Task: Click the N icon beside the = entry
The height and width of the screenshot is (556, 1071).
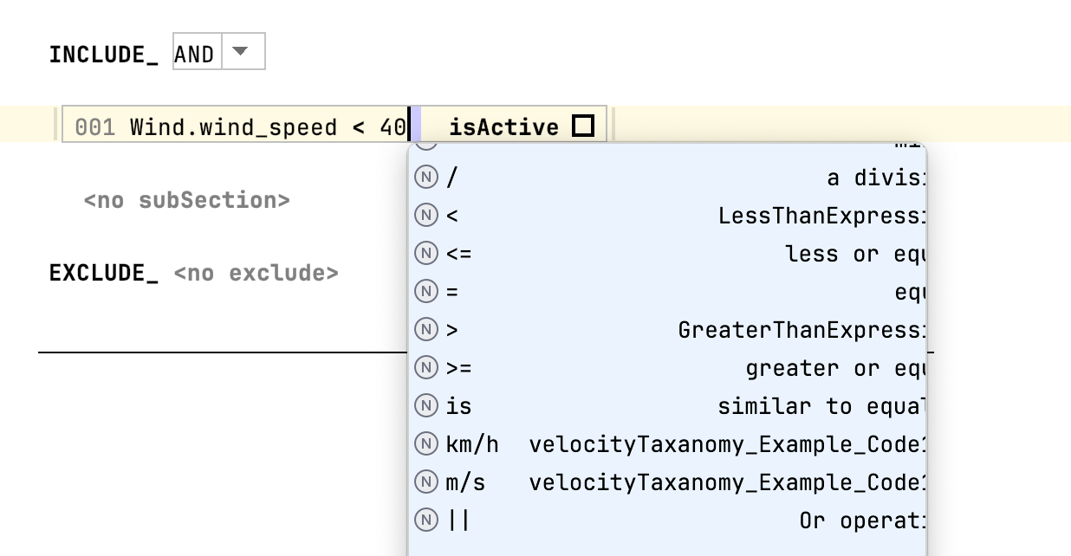Action: point(425,292)
